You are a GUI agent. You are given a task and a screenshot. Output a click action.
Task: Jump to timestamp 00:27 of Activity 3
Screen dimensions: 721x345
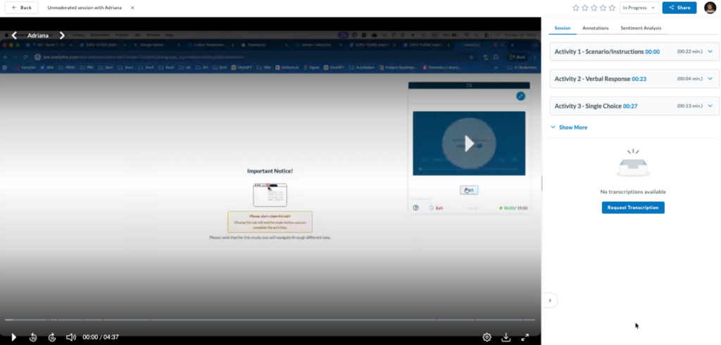[630, 106]
